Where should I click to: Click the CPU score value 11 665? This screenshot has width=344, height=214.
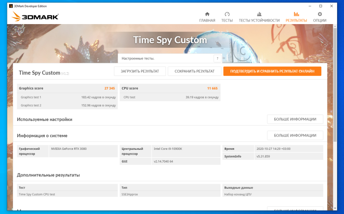(x=212, y=88)
